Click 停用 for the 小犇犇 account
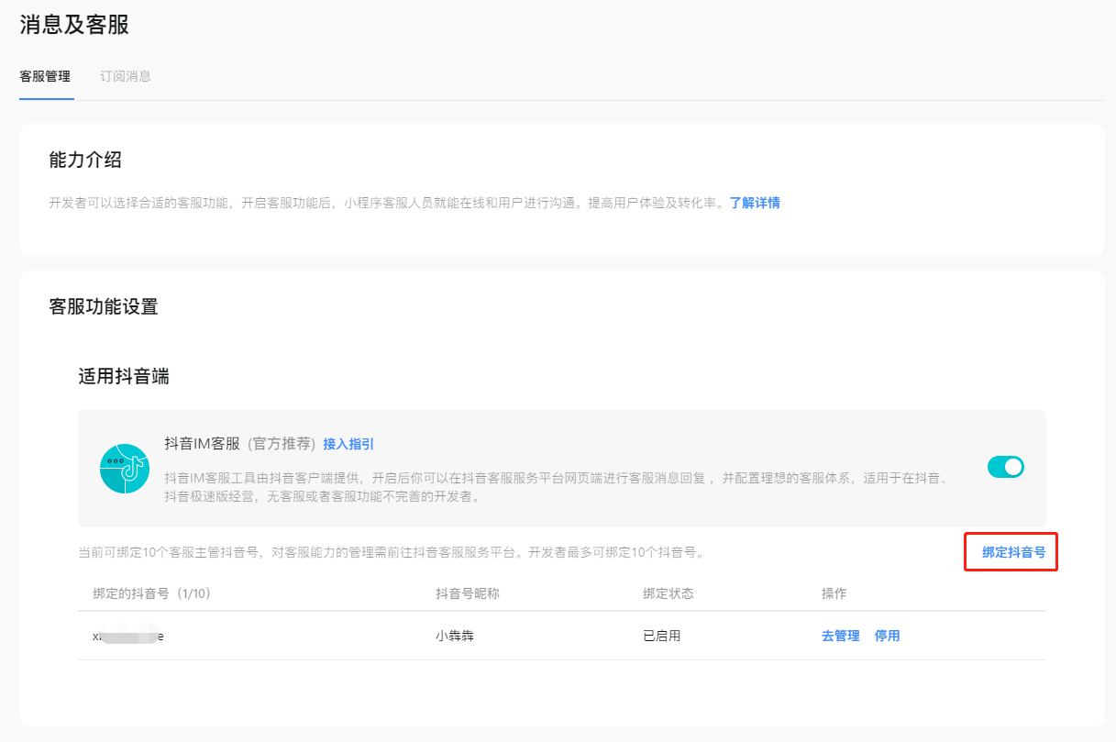The image size is (1116, 742). (x=887, y=636)
